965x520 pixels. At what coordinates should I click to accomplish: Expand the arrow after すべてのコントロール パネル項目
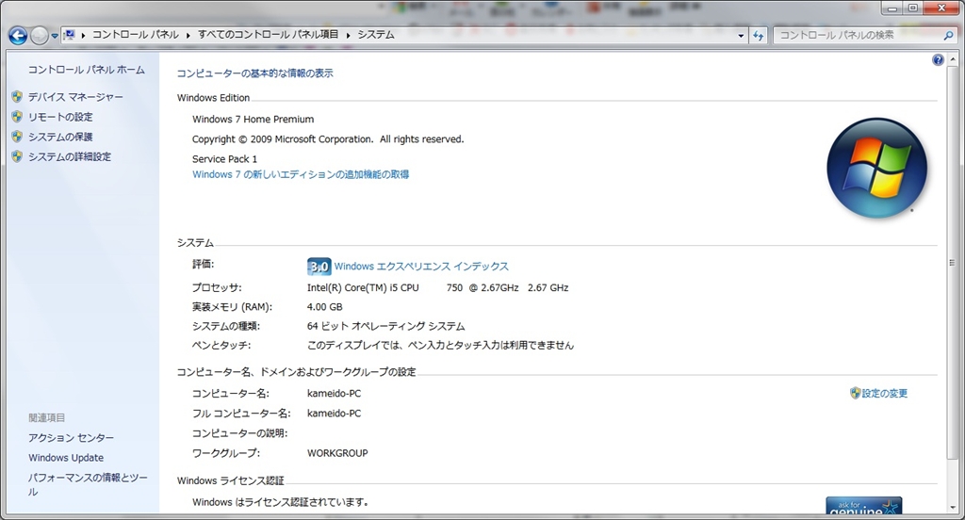[348, 36]
